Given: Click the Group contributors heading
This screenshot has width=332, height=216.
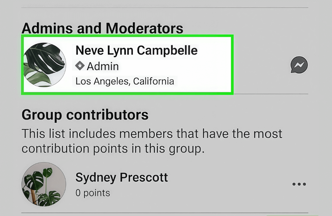Looking at the screenshot, I should 85,115.
